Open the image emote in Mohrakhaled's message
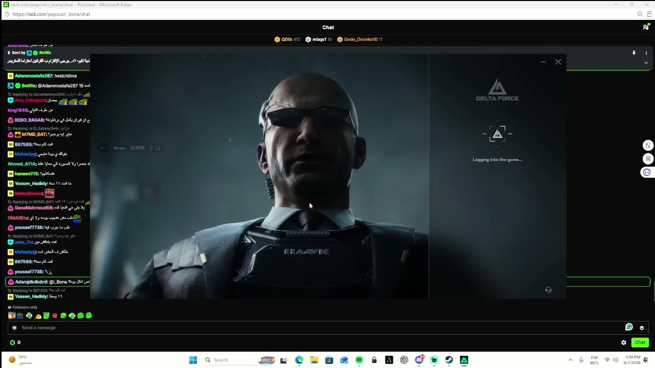This screenshot has width=655, height=368. (49, 193)
